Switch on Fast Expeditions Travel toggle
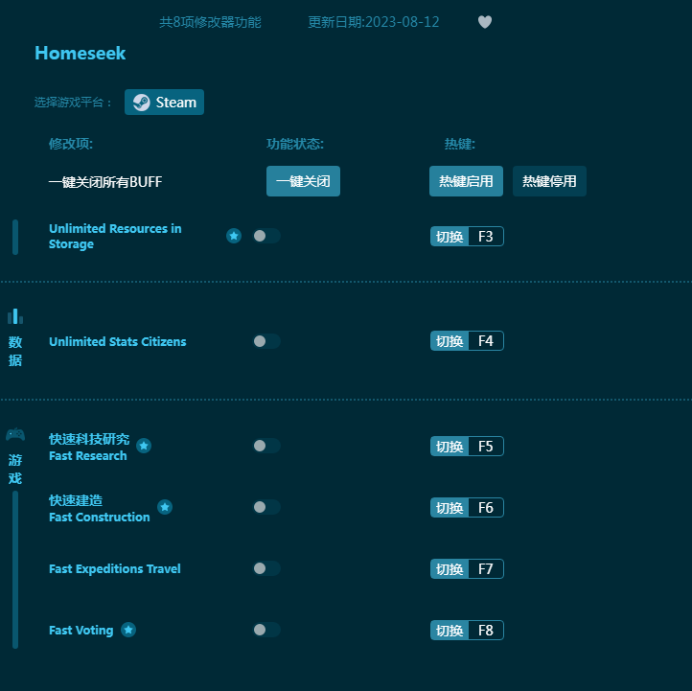Image resolution: width=692 pixels, height=691 pixels. click(266, 568)
